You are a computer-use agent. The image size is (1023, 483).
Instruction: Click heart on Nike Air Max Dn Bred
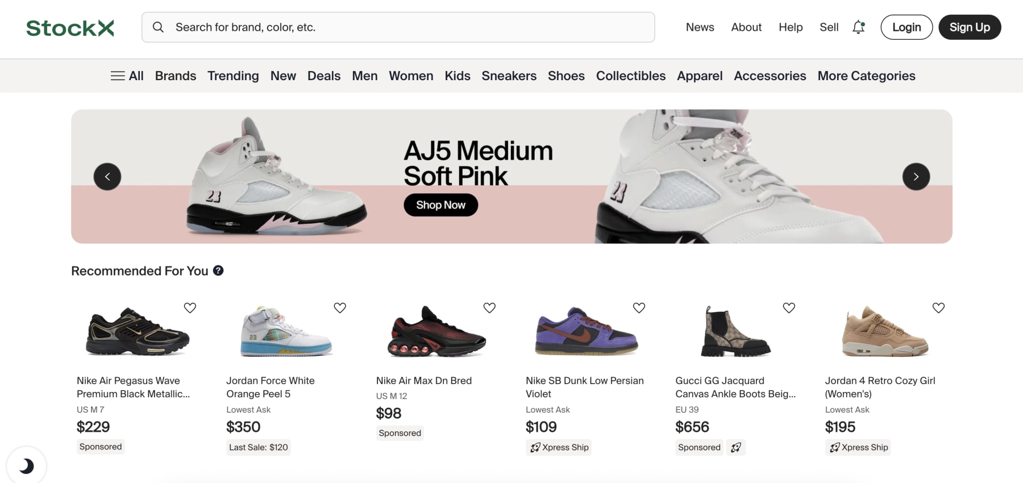(x=489, y=308)
